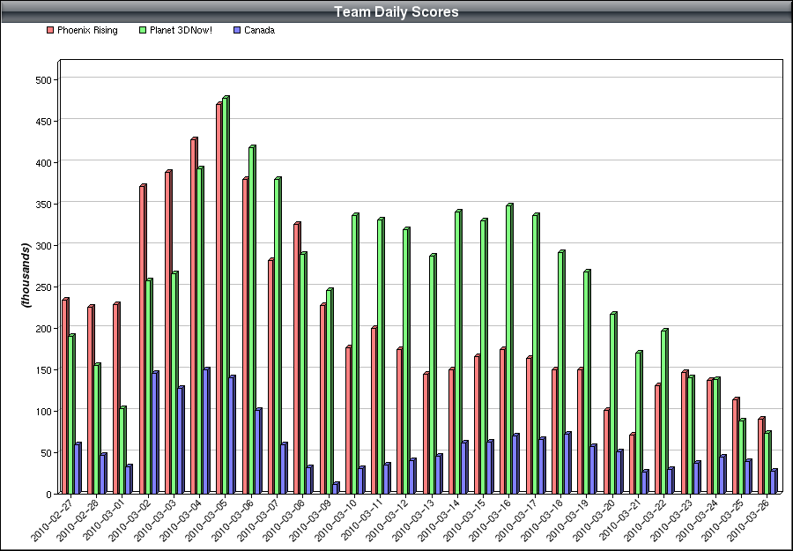793x551 pixels.
Task: Select the Canada bar for 2010-02-27
Action: 78,468
